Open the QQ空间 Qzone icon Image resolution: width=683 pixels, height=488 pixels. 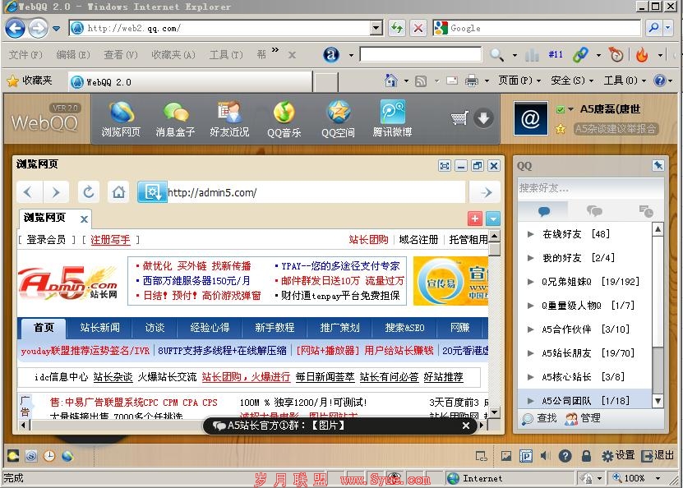[338, 119]
